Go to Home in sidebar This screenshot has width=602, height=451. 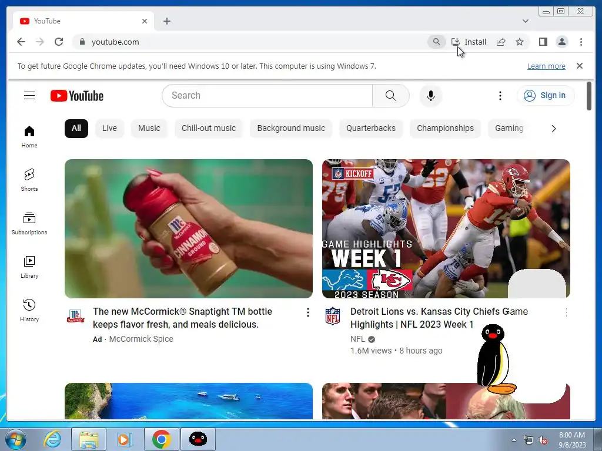point(29,136)
